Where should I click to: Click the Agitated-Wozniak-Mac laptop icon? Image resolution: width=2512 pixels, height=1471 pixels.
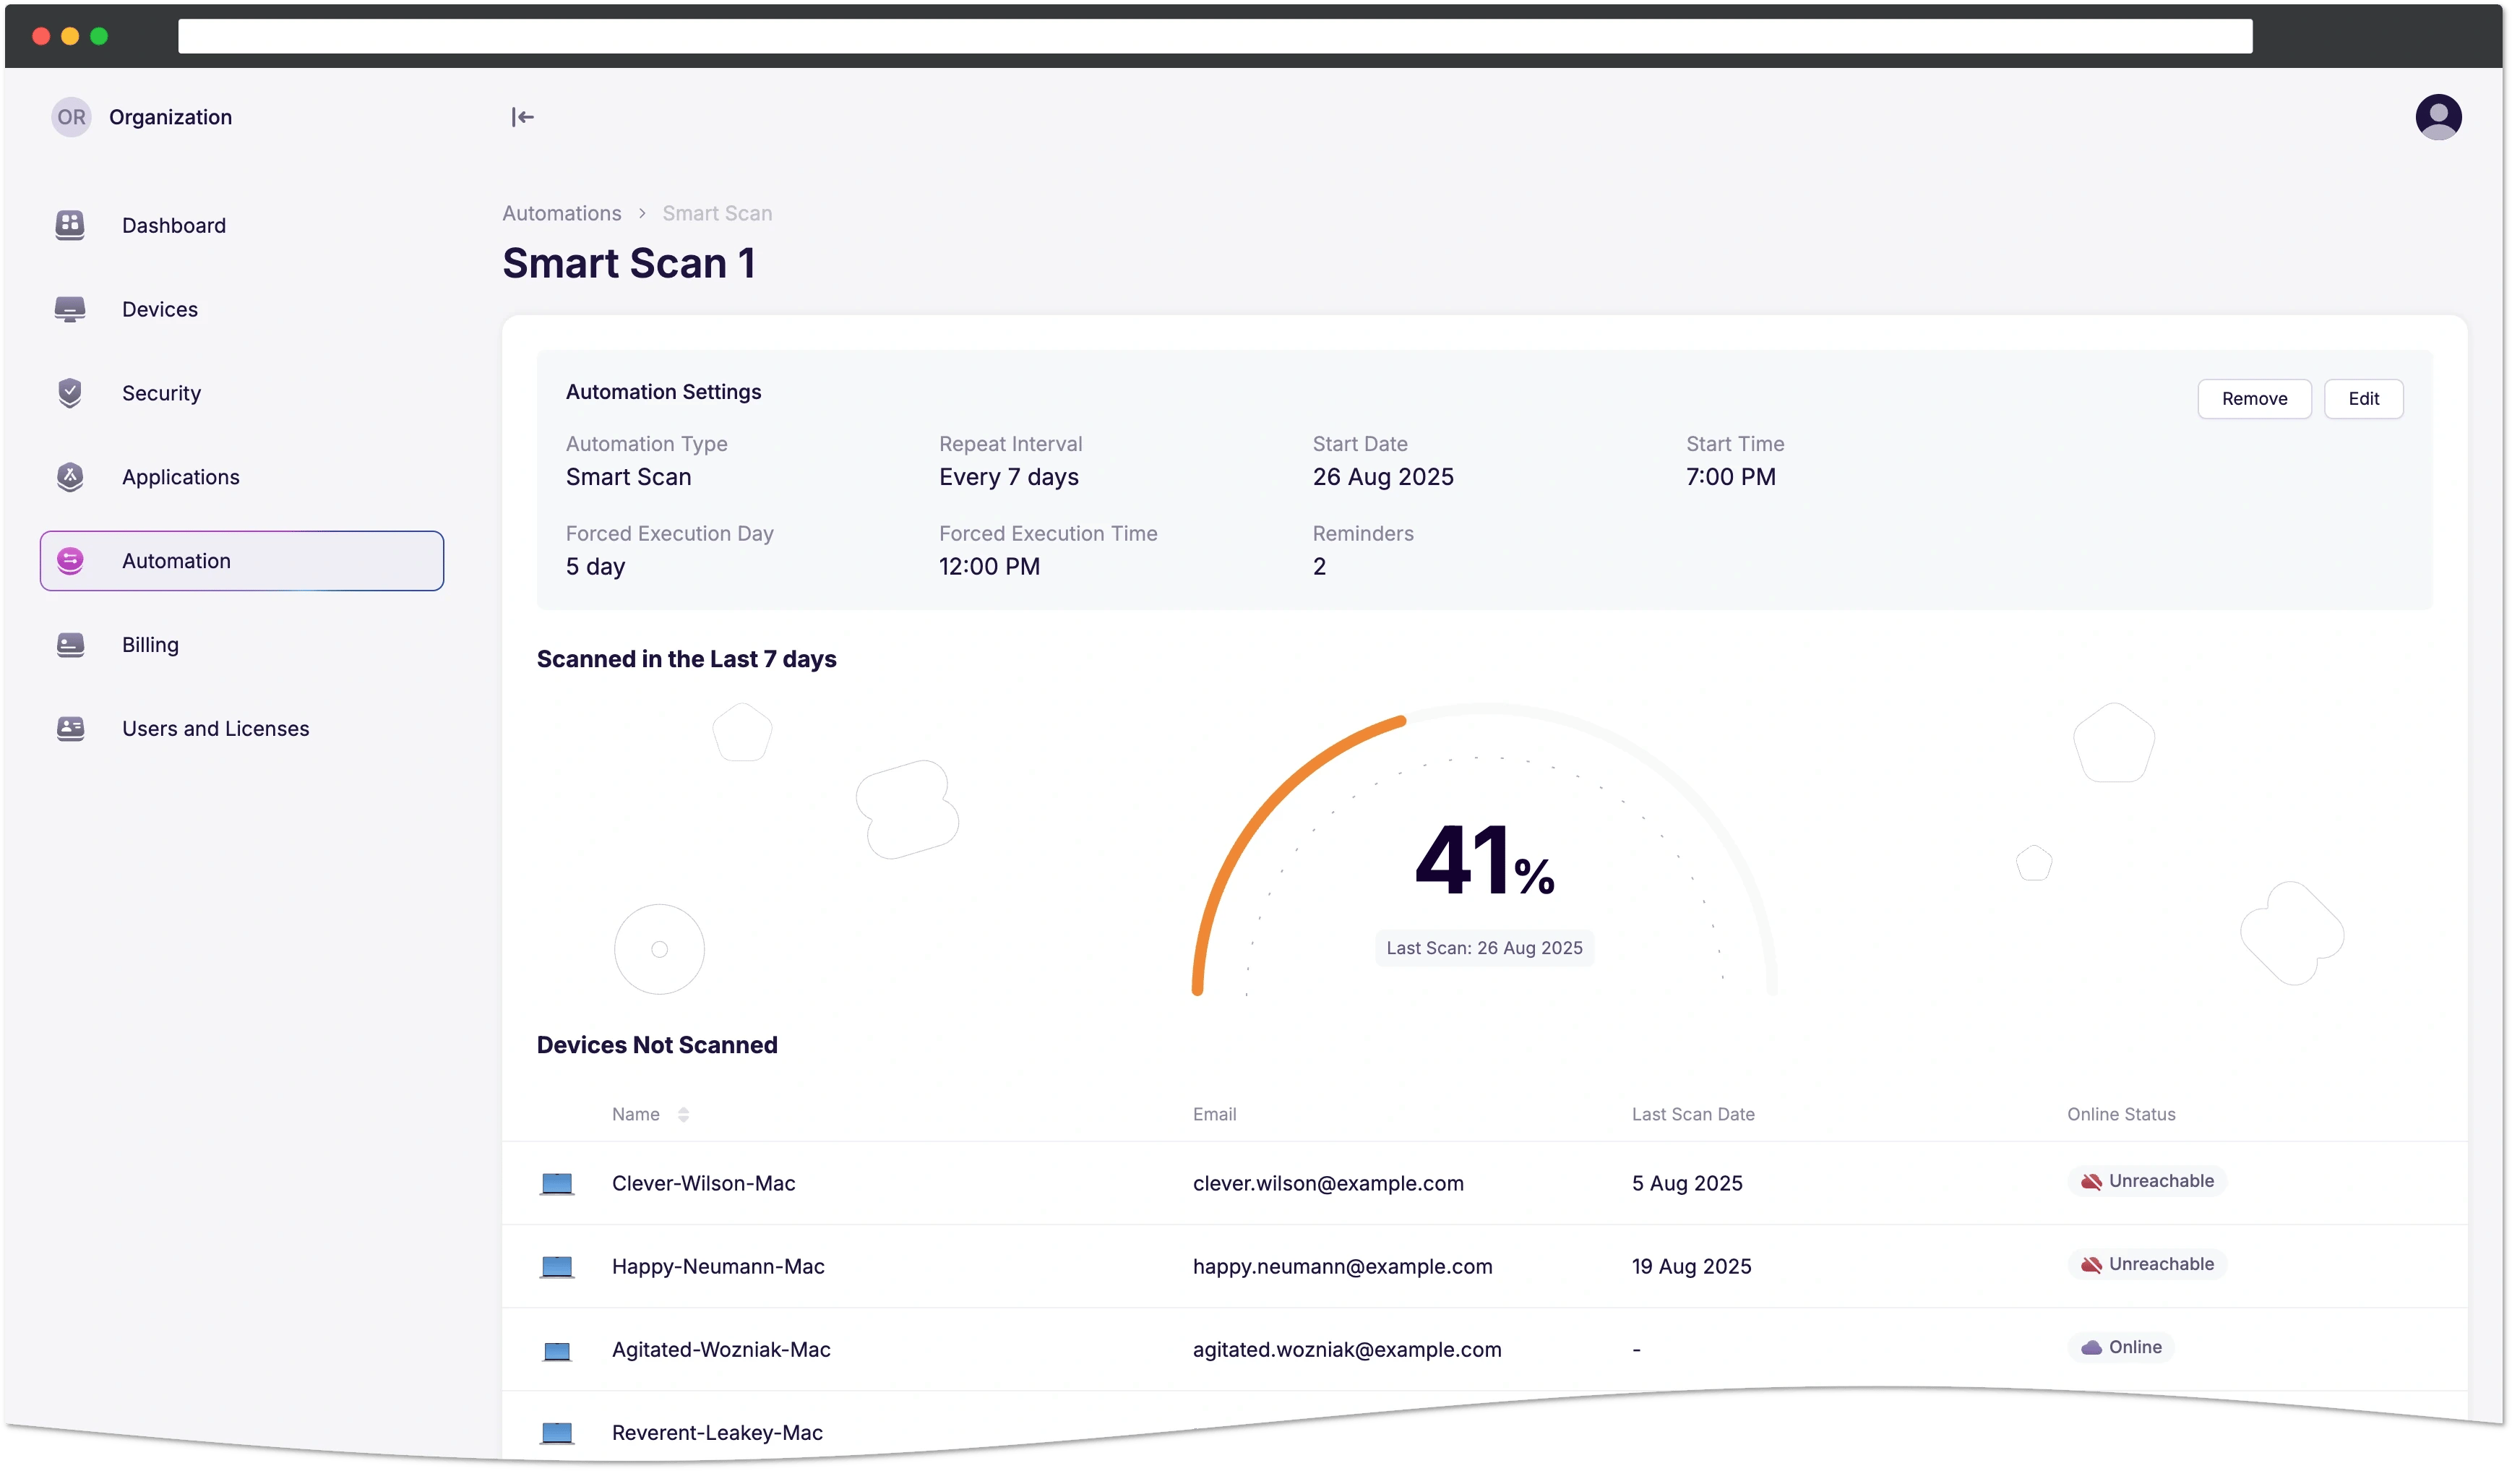(556, 1350)
